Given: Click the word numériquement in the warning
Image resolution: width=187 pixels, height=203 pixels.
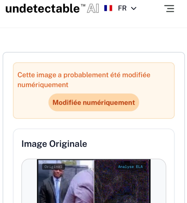Looking at the screenshot, I should point(43,85).
